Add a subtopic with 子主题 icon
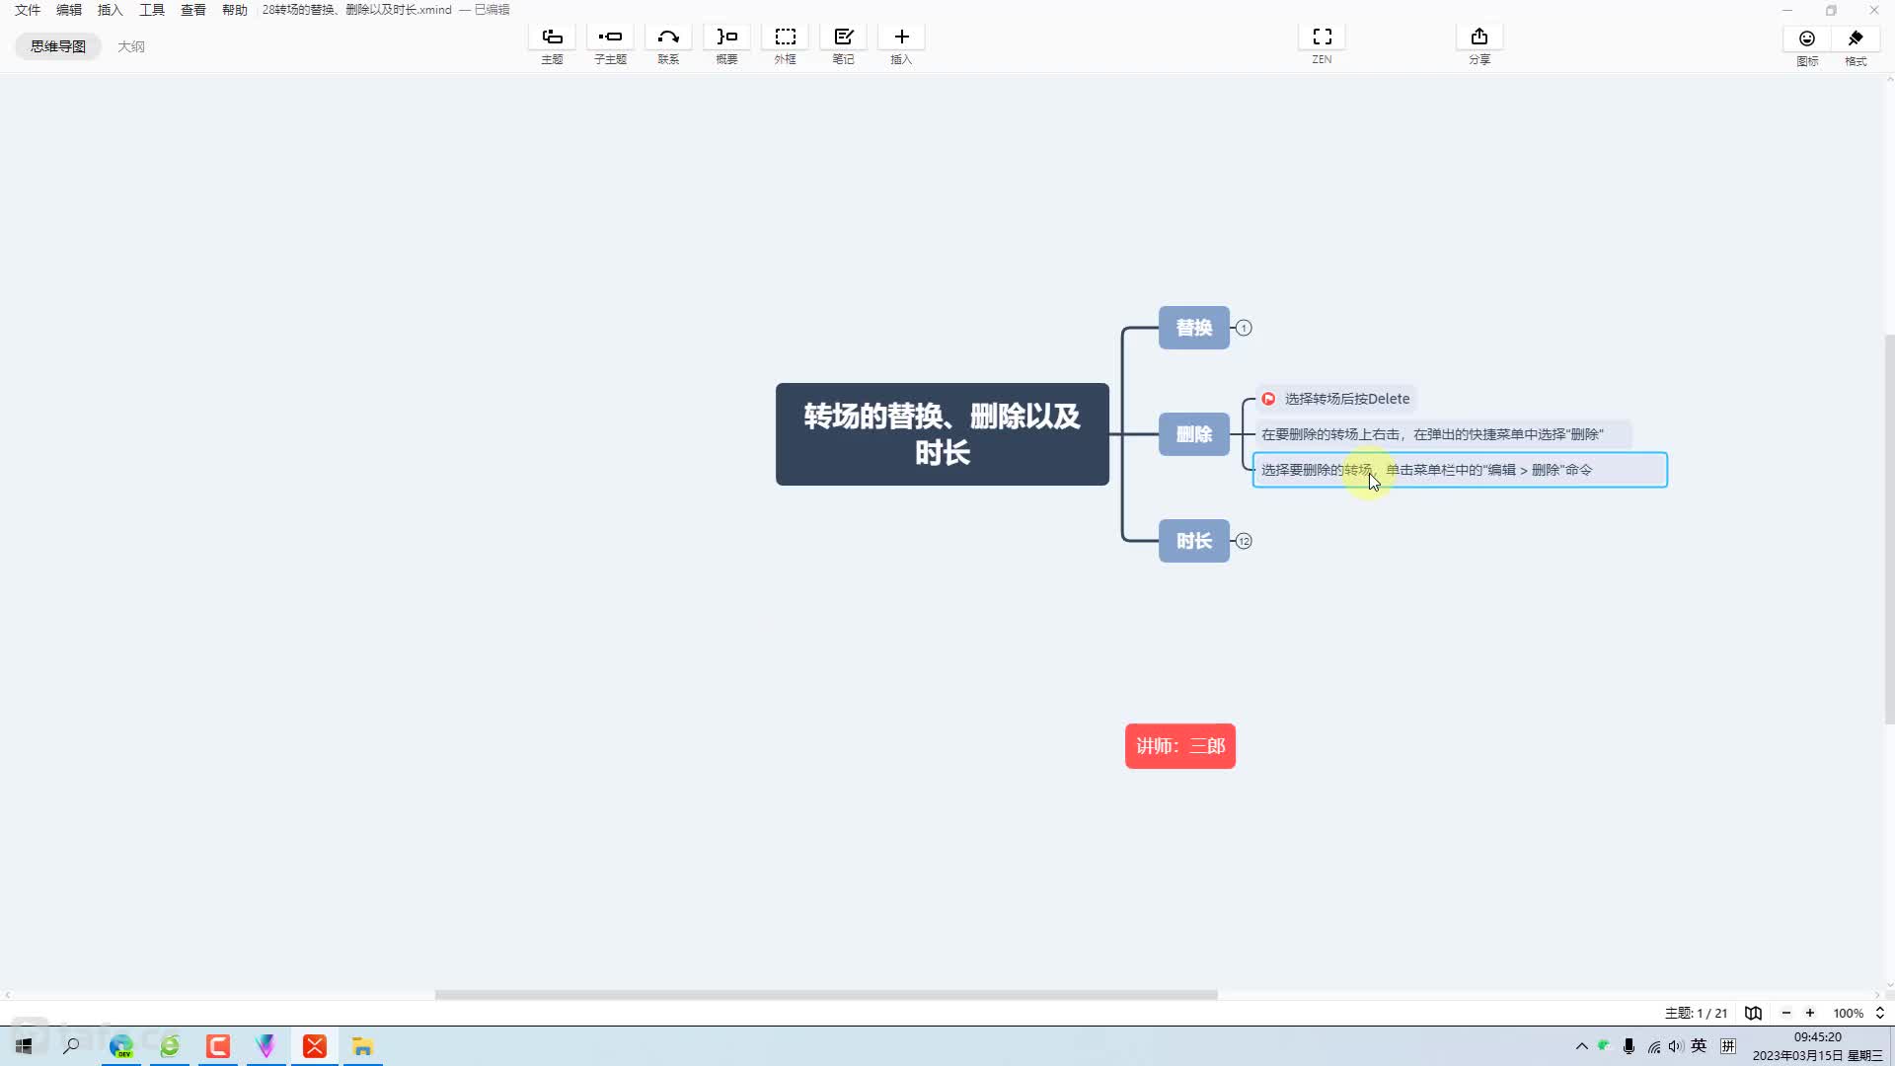Screen dimensions: 1895x1066 (610, 38)
